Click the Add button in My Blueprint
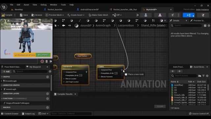Screen dimensions: 211x119 (6, 71)
